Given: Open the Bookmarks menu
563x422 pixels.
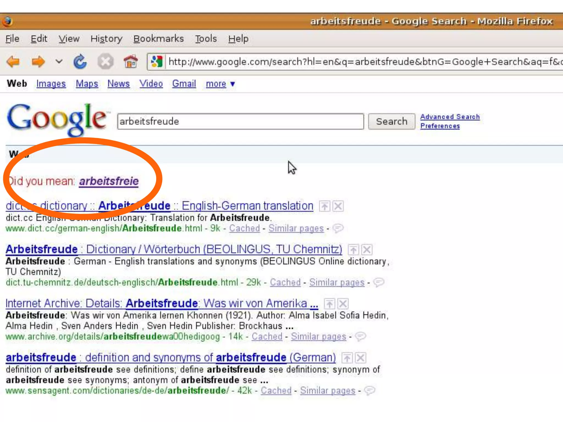Looking at the screenshot, I should 158,39.
